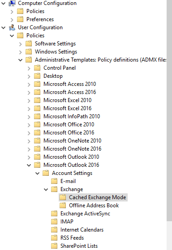The width and height of the screenshot is (172, 250).
Task: Collapse the Computer Configuration node
Action: [3, 3]
